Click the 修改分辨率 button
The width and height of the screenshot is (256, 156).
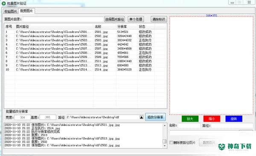click(155, 117)
